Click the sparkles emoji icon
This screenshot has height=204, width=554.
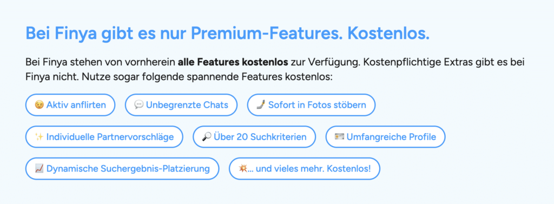tap(39, 137)
